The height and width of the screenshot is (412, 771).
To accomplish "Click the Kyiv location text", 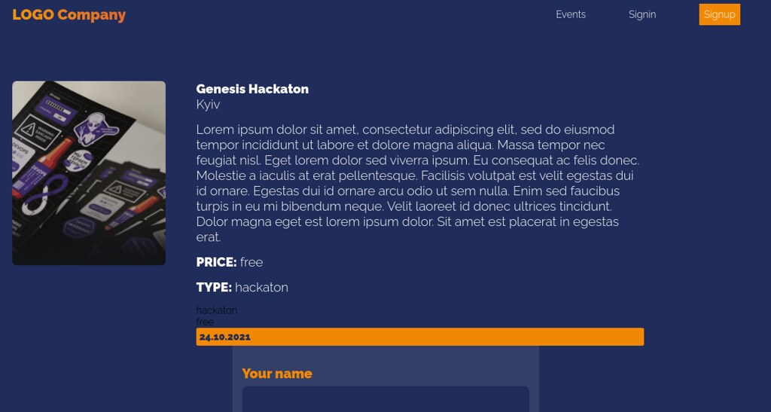I will pyautogui.click(x=208, y=104).
